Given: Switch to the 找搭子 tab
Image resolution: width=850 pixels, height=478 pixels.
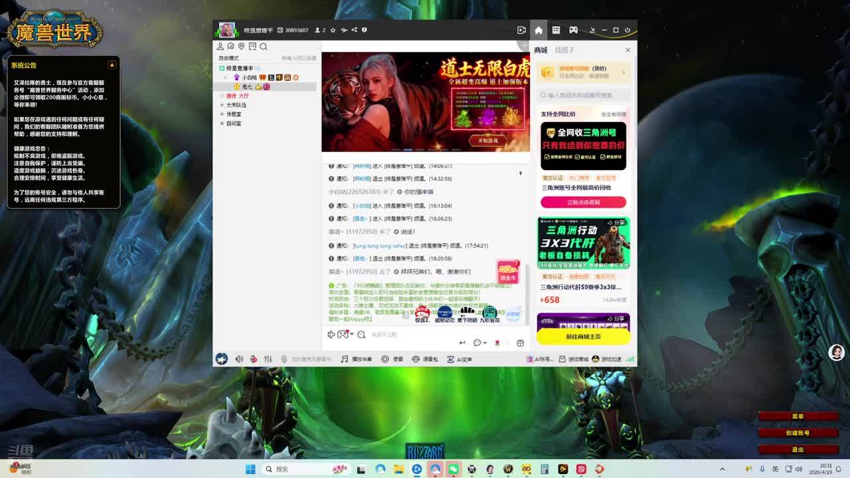Looking at the screenshot, I should click(x=564, y=50).
